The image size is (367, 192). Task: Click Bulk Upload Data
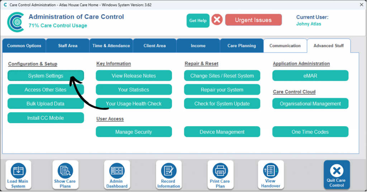(x=46, y=104)
